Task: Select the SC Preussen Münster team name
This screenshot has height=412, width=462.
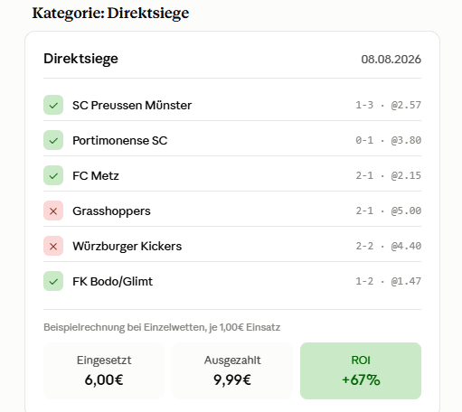Action: click(132, 106)
